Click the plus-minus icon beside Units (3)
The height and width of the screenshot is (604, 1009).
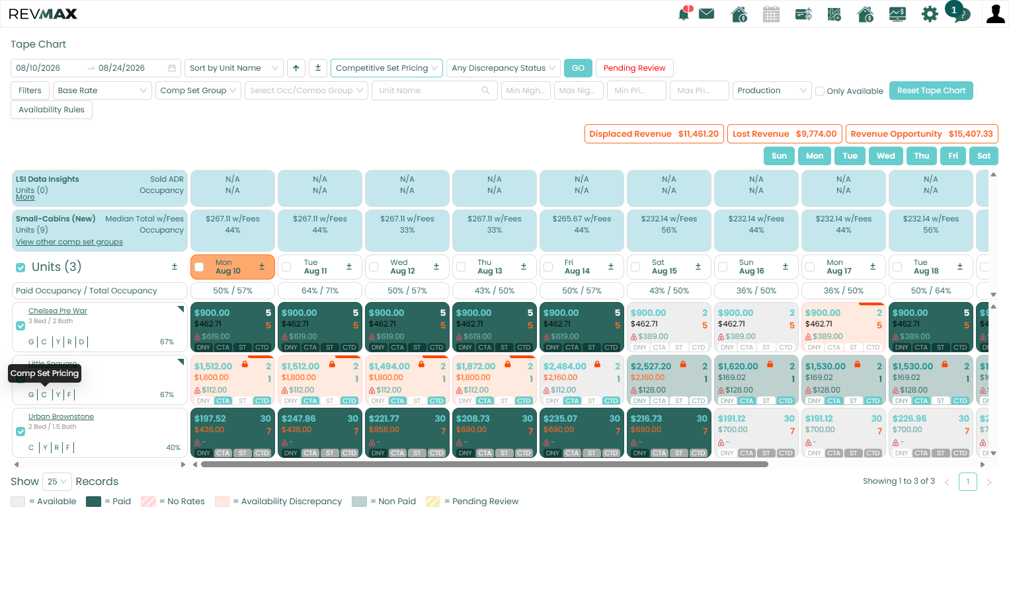click(x=175, y=267)
